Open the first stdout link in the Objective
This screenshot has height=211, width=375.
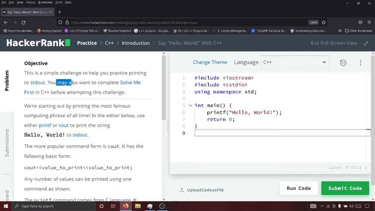[x=37, y=83]
